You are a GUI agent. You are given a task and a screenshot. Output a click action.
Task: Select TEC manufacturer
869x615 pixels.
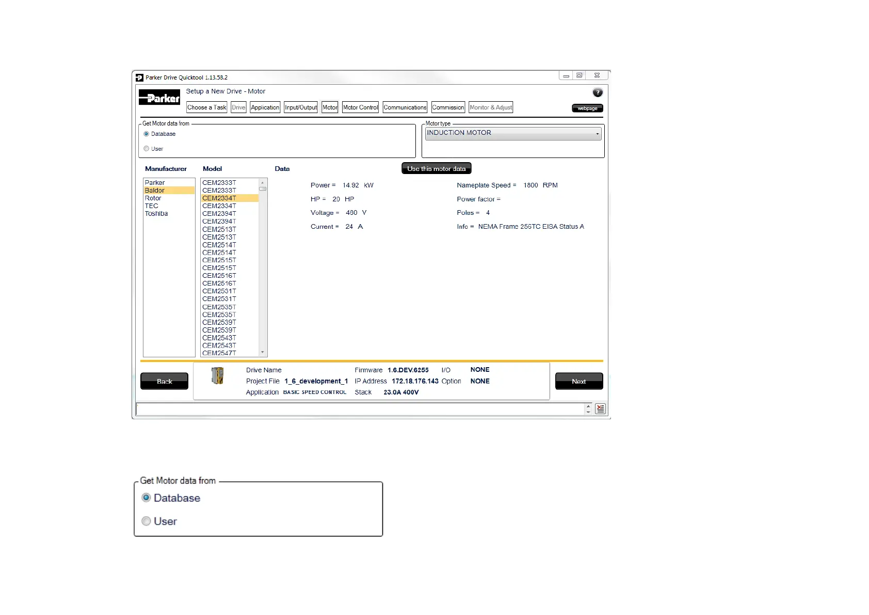(x=169, y=206)
